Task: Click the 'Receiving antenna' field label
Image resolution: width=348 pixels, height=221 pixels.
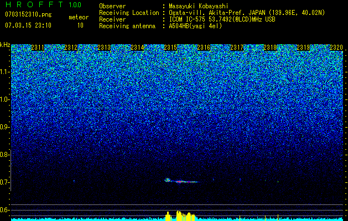Action: point(127,26)
